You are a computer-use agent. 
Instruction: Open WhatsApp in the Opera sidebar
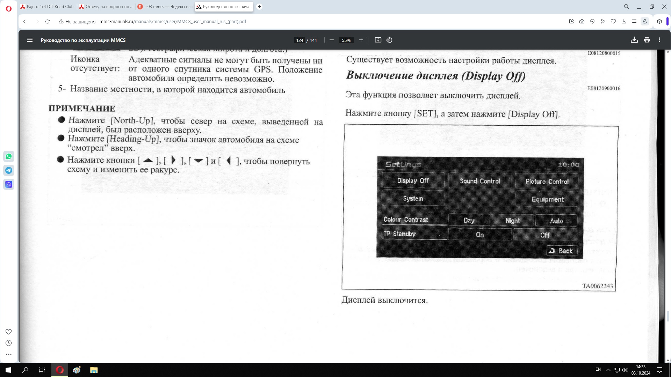(9, 156)
